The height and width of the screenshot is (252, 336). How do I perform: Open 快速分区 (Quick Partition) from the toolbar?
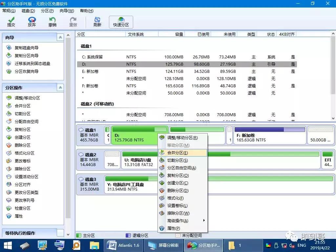tap(121, 21)
